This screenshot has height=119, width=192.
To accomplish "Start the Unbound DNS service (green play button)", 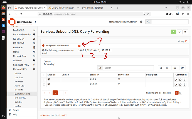I will 173,32.
